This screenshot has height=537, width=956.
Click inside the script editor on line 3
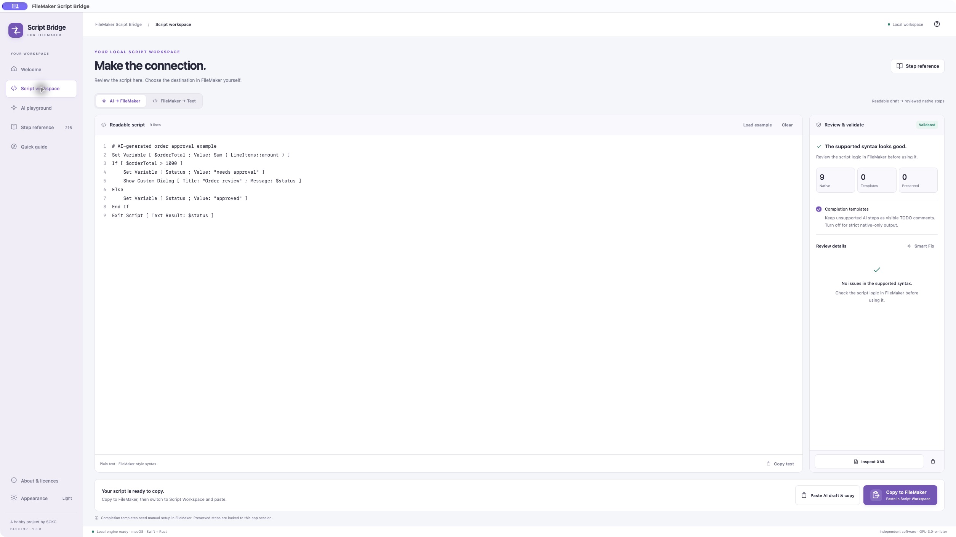click(147, 163)
